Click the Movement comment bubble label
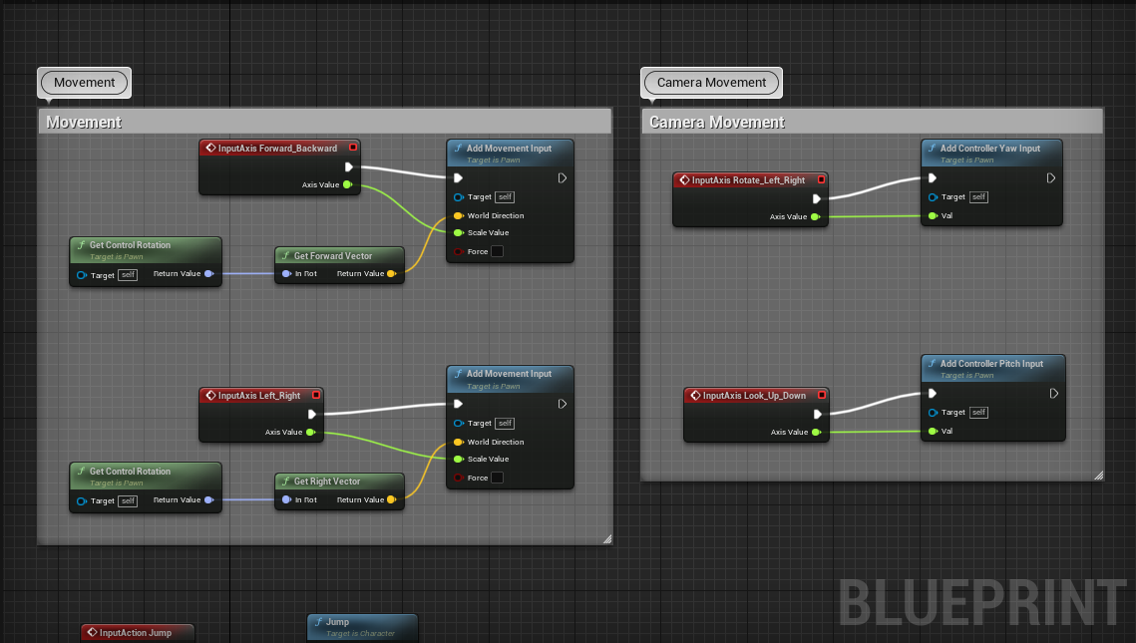The image size is (1136, 643). (85, 83)
